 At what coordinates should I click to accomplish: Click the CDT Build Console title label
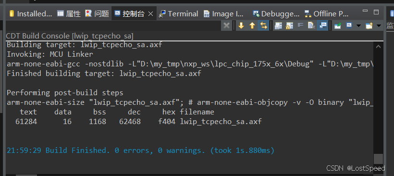coord(70,36)
